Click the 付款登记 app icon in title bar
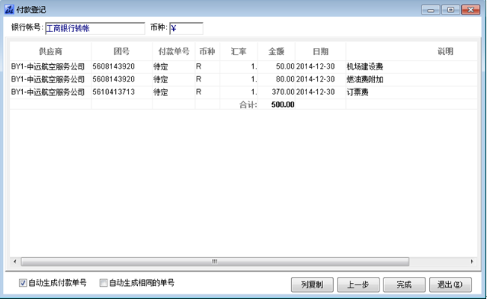487x299 pixels. click(x=9, y=10)
